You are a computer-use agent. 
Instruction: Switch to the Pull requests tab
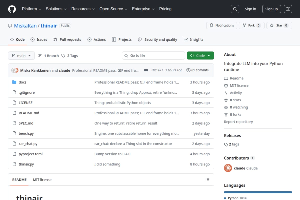[67, 39]
